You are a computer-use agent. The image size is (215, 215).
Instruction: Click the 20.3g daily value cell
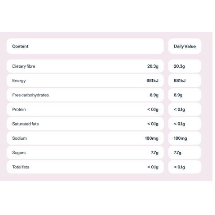[185, 66]
